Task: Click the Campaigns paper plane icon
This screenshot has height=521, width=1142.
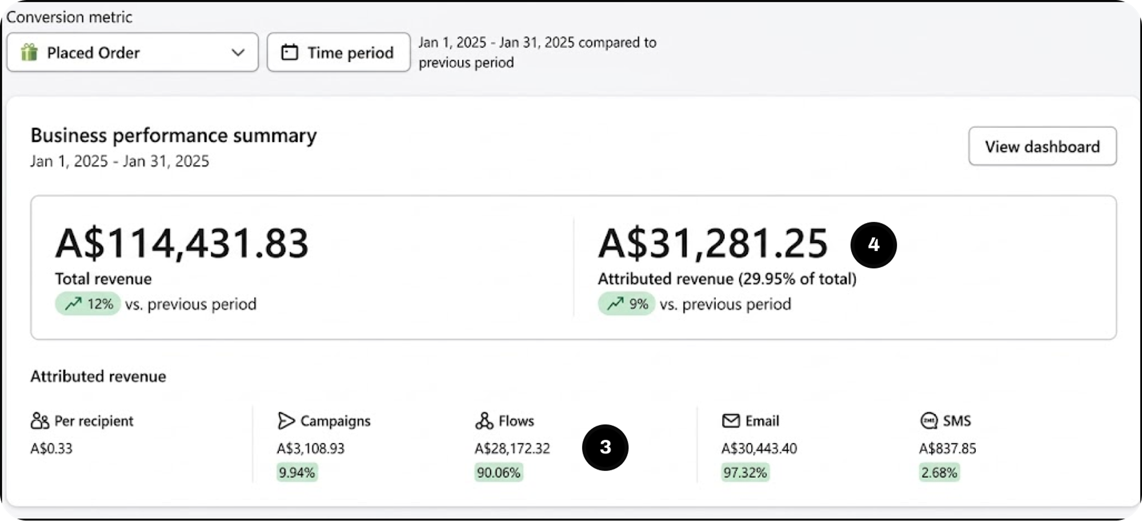Action: click(x=286, y=421)
